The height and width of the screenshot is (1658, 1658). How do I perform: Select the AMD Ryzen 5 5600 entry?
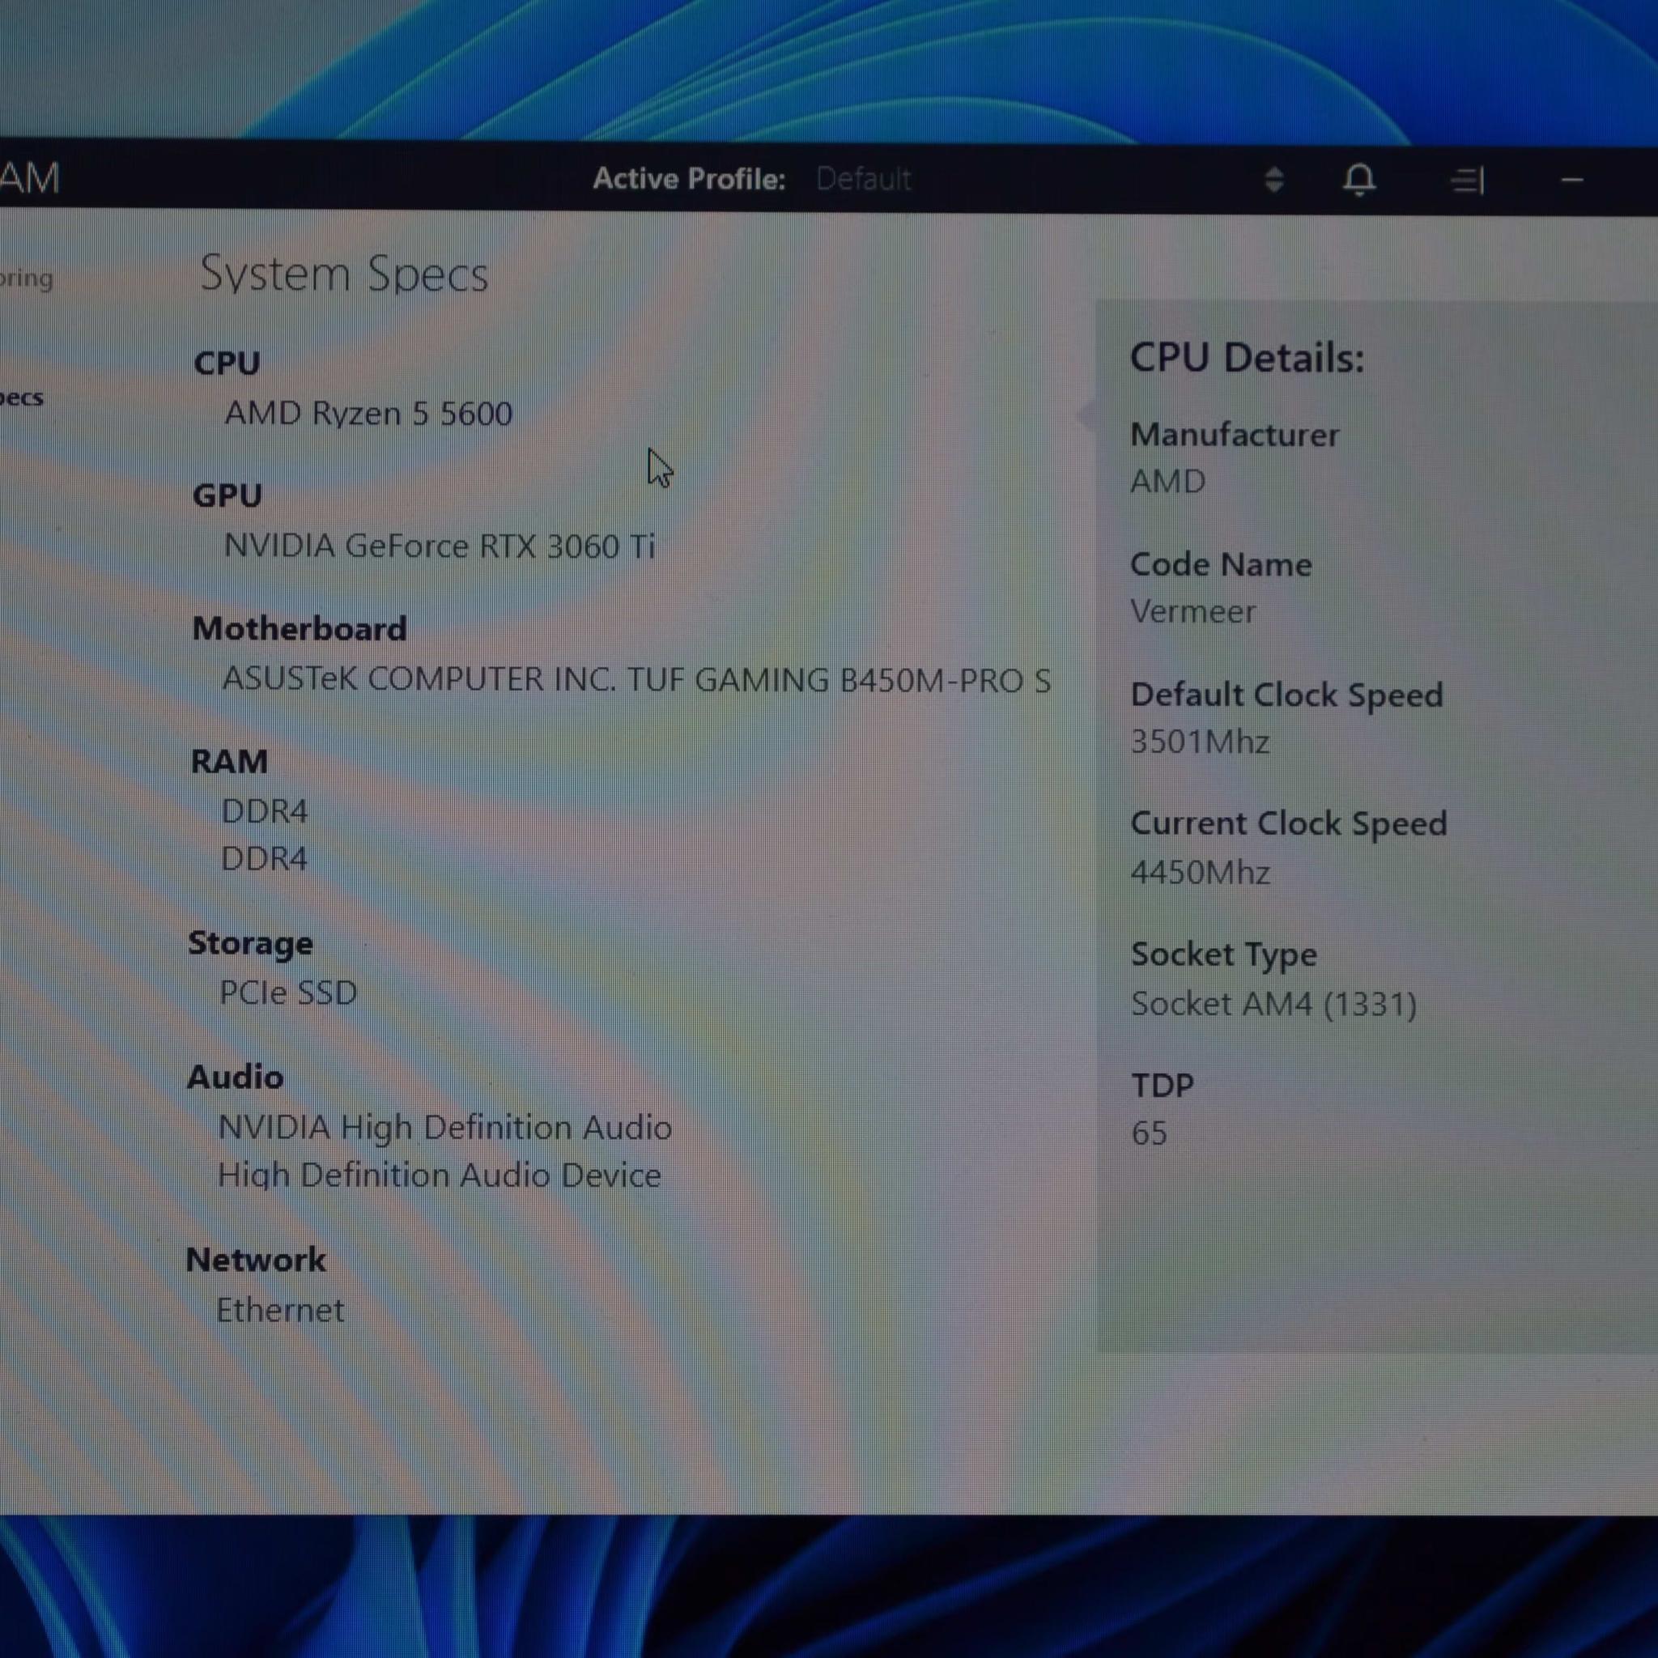[368, 414]
